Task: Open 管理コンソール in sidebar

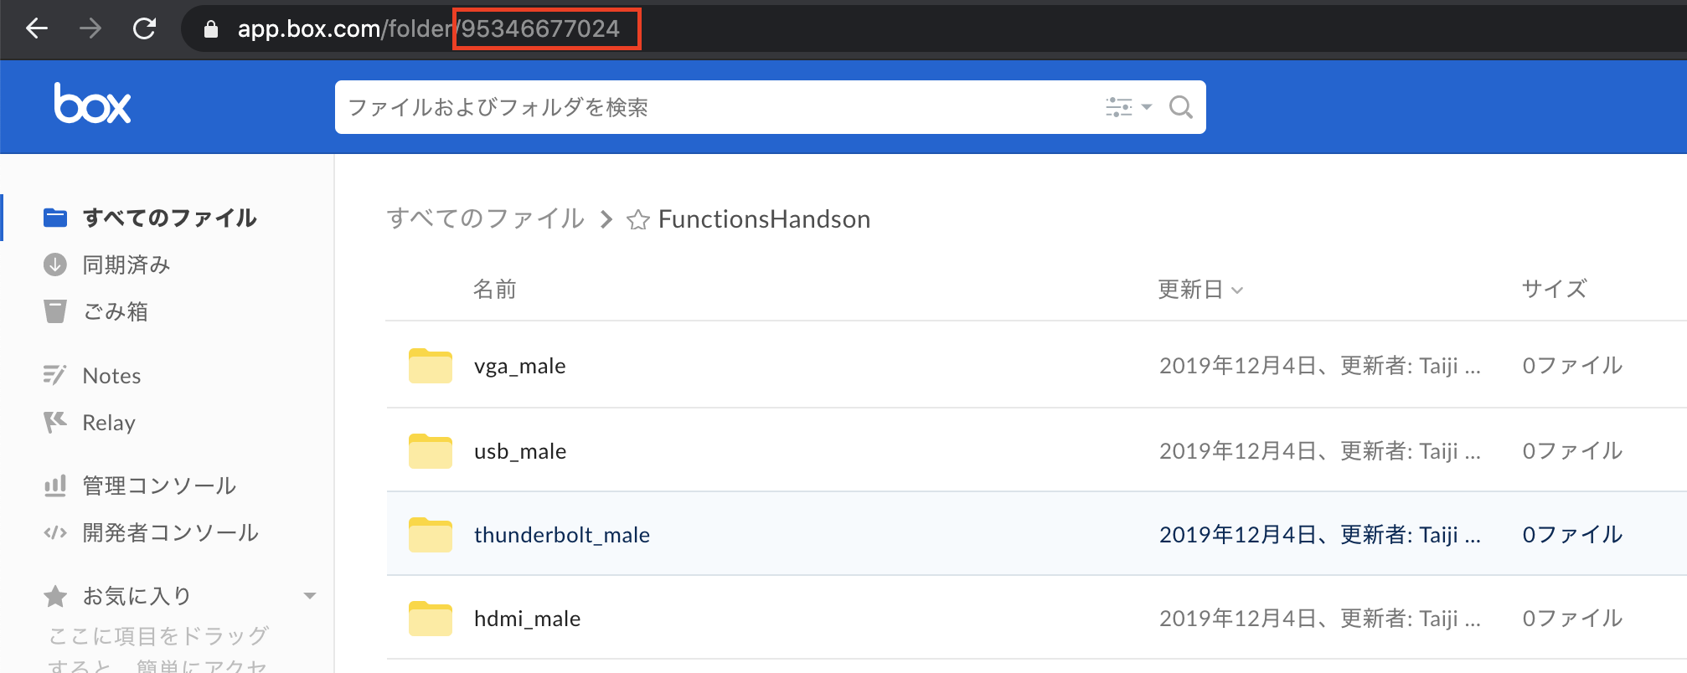Action: point(159,485)
